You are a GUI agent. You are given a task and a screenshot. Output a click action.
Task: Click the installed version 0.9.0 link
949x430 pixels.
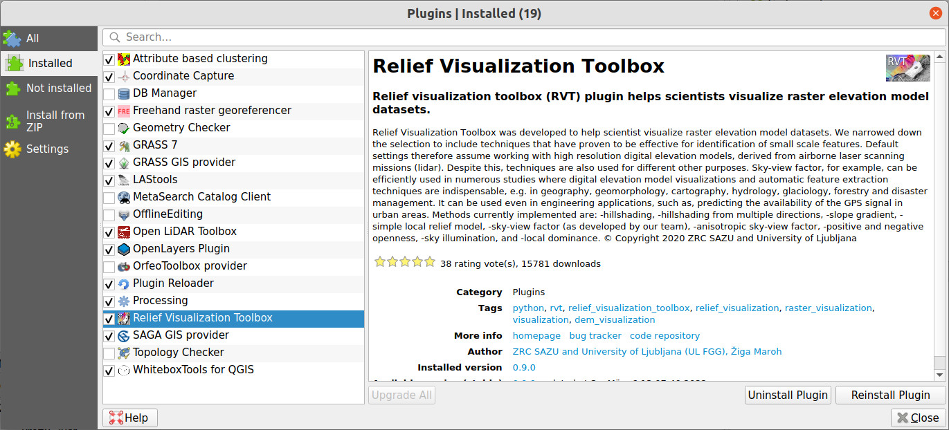click(524, 367)
